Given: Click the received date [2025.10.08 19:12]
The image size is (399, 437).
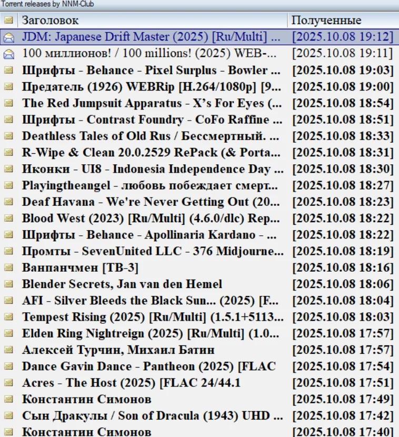Looking at the screenshot, I should pyautogui.click(x=343, y=37).
